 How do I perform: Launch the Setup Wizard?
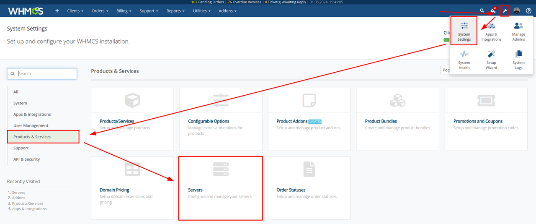(x=491, y=60)
